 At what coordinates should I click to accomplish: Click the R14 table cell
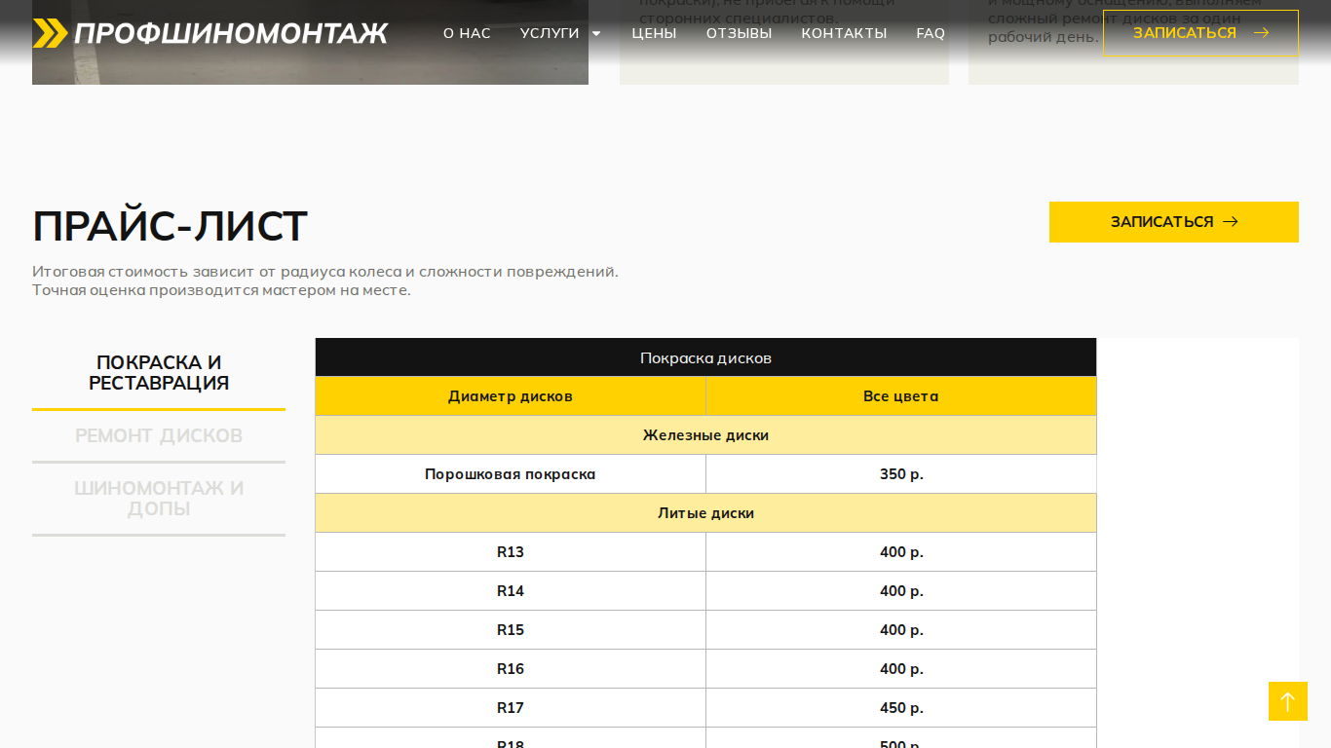(x=511, y=591)
